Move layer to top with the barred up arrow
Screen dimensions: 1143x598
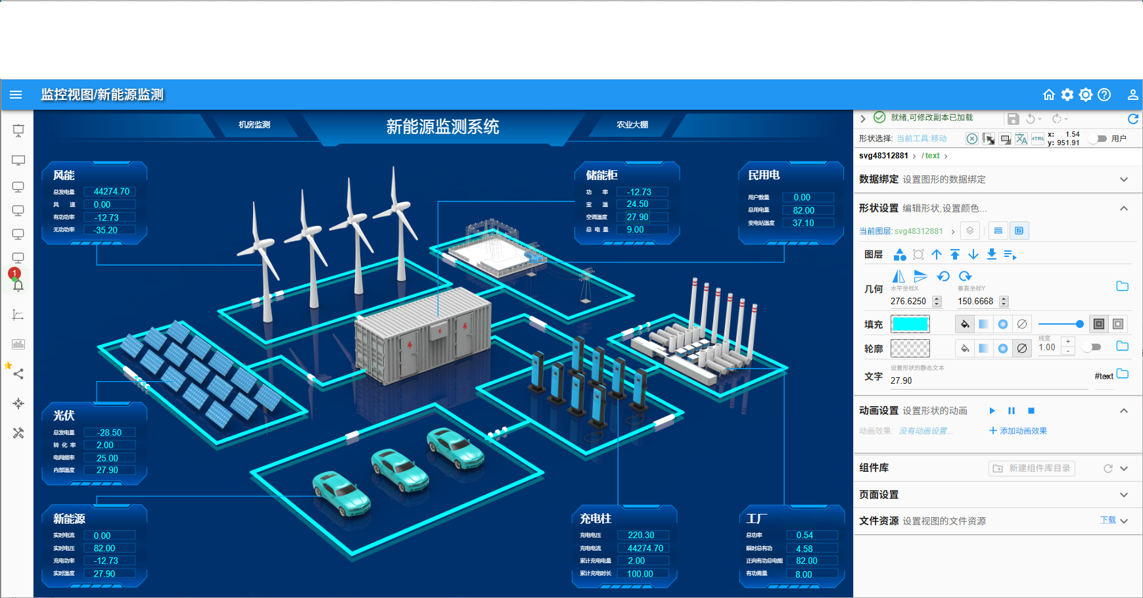click(x=955, y=254)
